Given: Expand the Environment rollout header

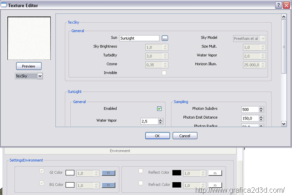Looking at the screenshot, I should (120, 151).
